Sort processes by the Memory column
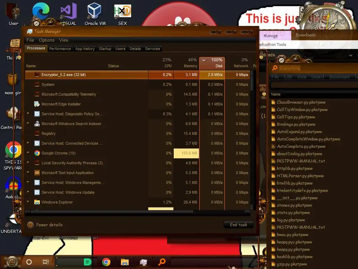Viewport: 358px width, 269px height. click(x=187, y=63)
